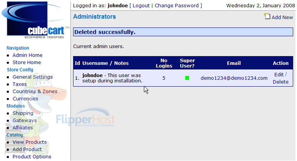
Task: Open Change Password link
Action: (176, 6)
